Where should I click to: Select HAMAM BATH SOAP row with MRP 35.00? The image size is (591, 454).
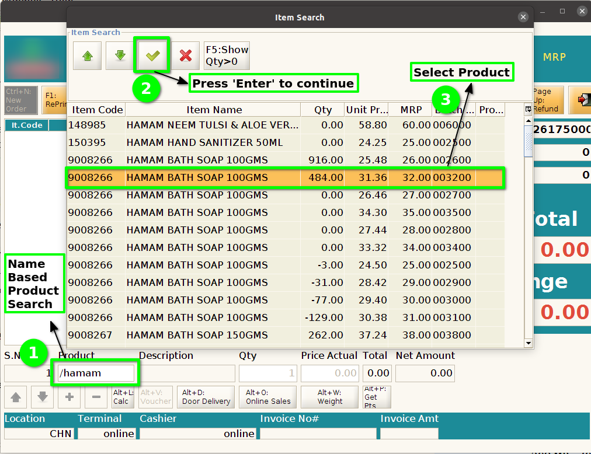pos(286,212)
